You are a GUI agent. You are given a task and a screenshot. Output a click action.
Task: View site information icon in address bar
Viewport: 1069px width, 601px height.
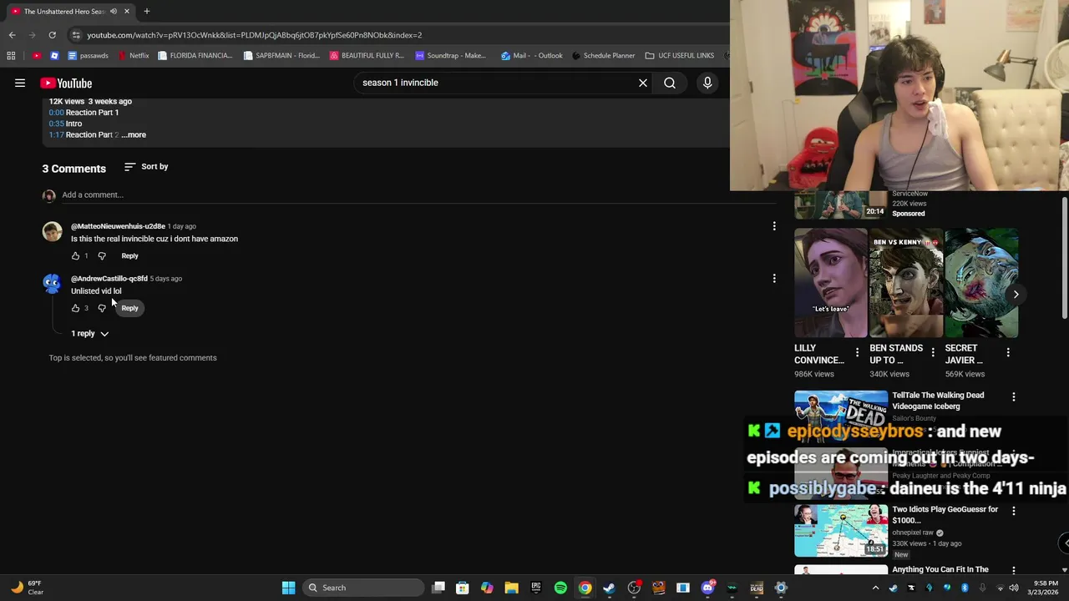[76, 35]
